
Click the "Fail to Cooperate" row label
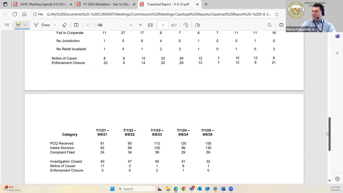[x=70, y=33]
